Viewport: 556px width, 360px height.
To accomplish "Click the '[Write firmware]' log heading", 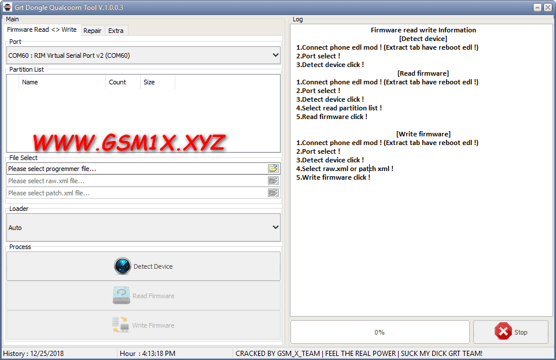I will [x=424, y=134].
